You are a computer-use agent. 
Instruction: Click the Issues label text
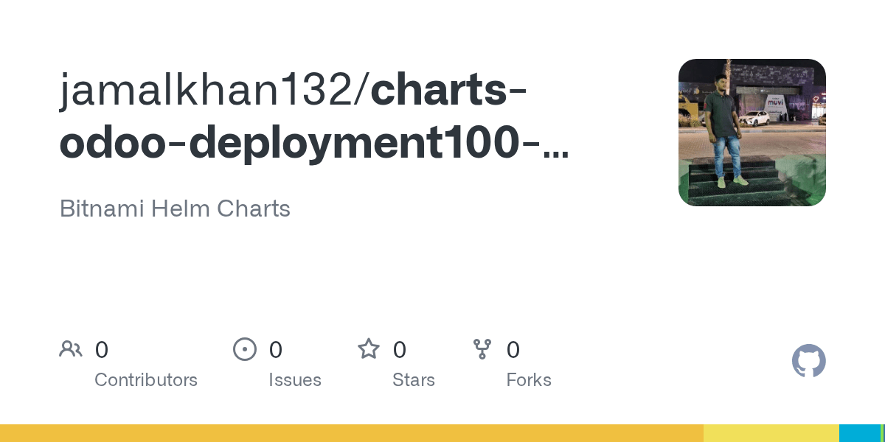[295, 380]
